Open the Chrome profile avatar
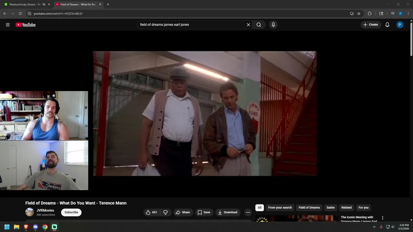413x232 pixels. coord(400,14)
